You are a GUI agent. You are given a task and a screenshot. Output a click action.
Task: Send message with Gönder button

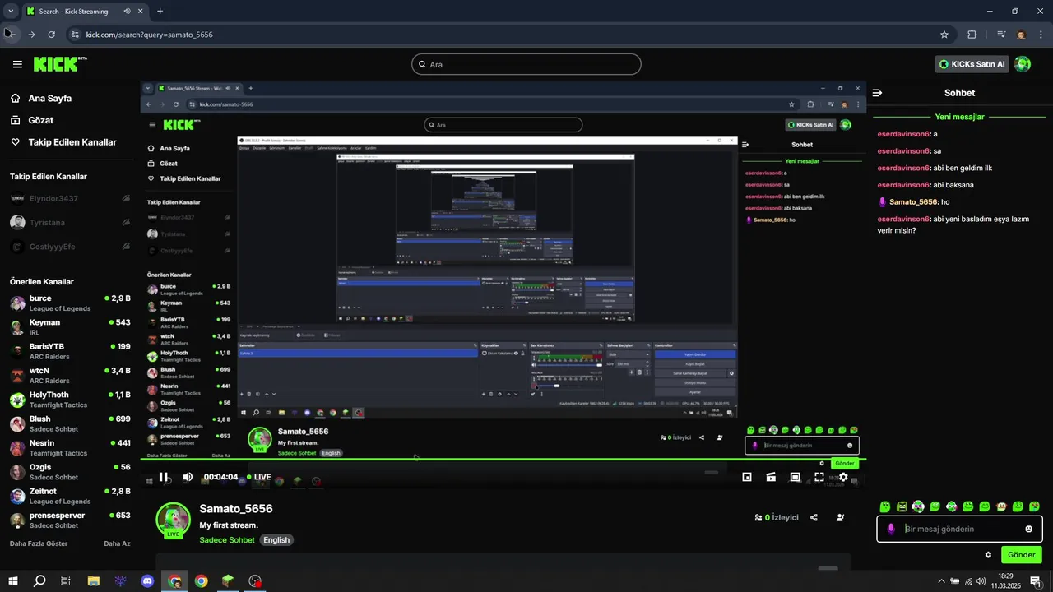1021,555
